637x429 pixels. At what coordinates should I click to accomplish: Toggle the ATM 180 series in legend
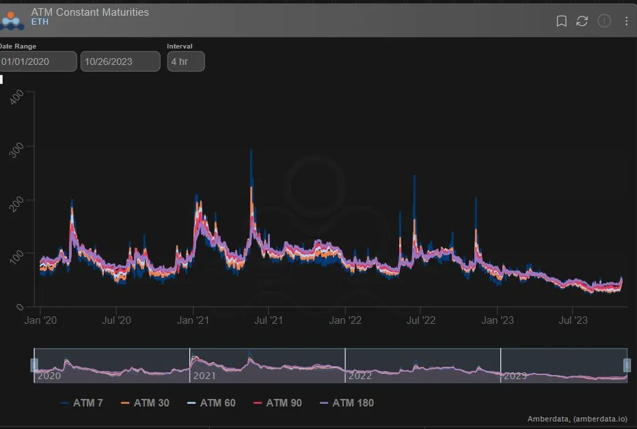347,402
